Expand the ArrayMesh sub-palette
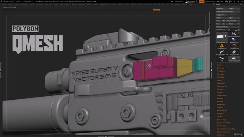 coord(221,71)
